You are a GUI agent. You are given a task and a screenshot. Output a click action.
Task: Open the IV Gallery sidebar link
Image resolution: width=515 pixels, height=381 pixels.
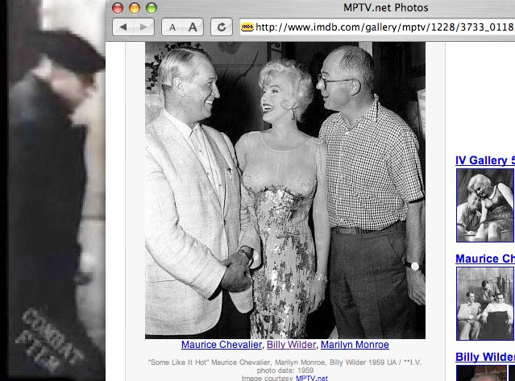[484, 160]
